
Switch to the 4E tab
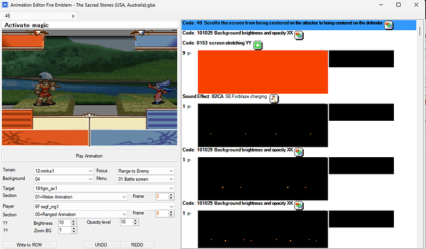pos(38,16)
